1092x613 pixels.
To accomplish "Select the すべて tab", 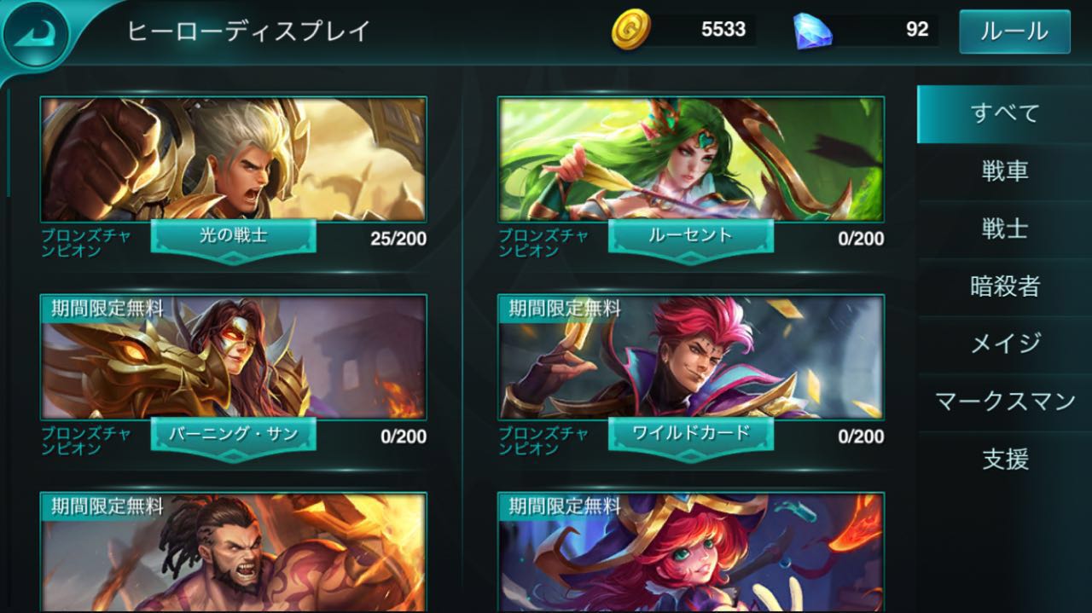I will tap(1004, 113).
